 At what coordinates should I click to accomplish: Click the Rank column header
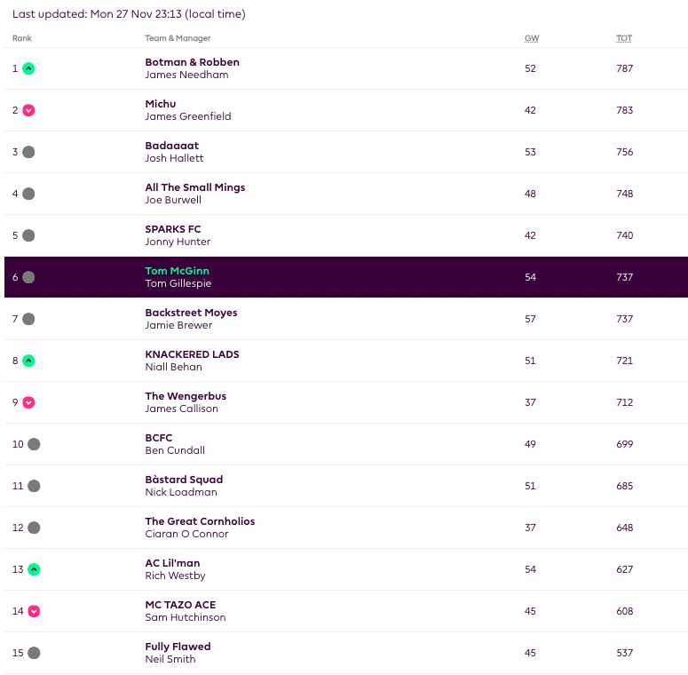22,38
